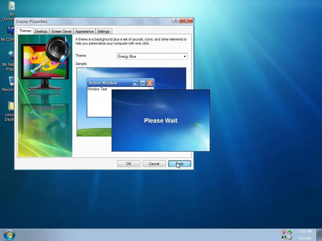Click Cancel in Display Properties
Viewport: 322px width, 241px height.
coord(154,164)
